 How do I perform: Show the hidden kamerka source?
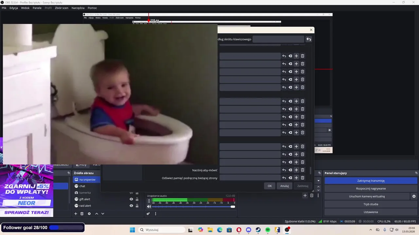[x=131, y=193]
